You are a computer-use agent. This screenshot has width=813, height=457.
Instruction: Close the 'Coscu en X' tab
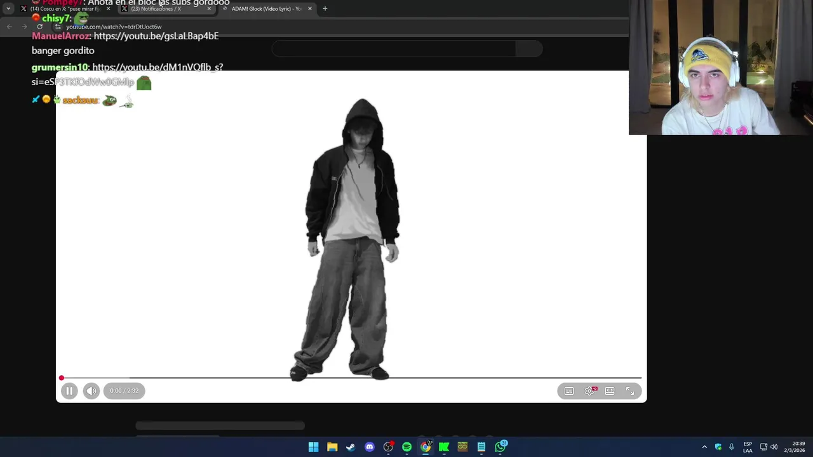(108, 9)
